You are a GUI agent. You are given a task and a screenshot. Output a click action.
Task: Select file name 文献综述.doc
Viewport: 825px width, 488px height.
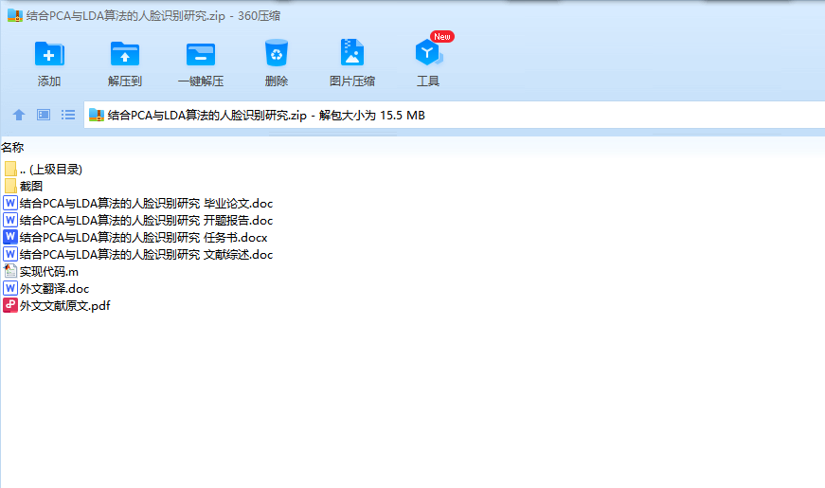146,254
